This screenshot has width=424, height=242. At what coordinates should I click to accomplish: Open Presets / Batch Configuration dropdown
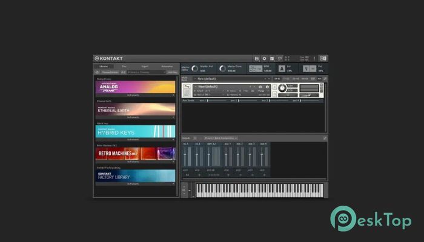pyautogui.click(x=221, y=138)
